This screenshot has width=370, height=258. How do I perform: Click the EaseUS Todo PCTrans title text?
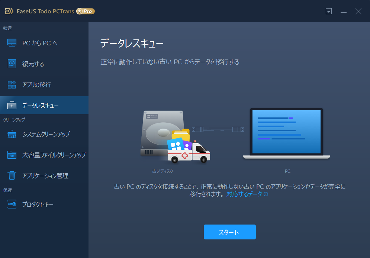click(x=45, y=11)
